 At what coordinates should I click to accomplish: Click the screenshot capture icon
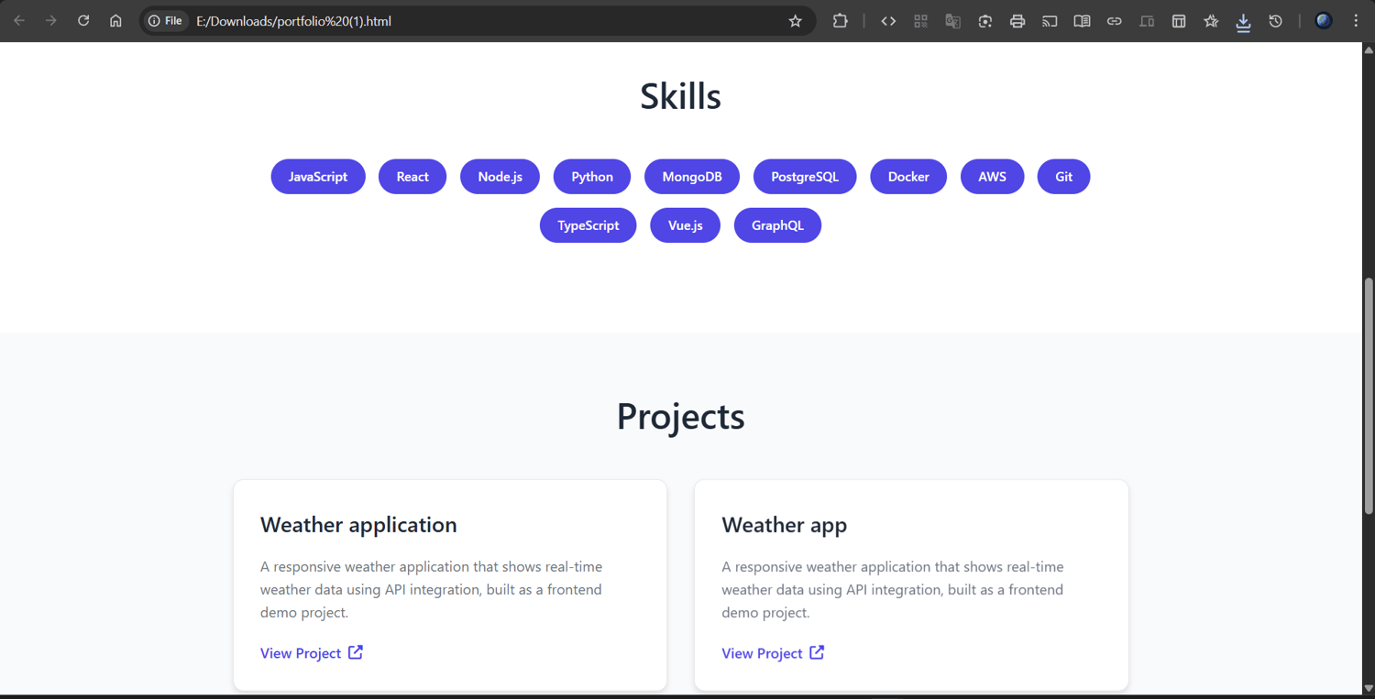(x=985, y=21)
